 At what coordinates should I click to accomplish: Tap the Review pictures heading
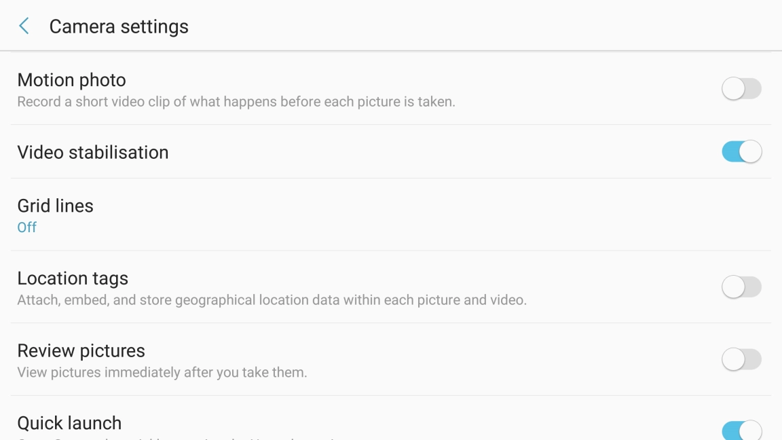[81, 351]
